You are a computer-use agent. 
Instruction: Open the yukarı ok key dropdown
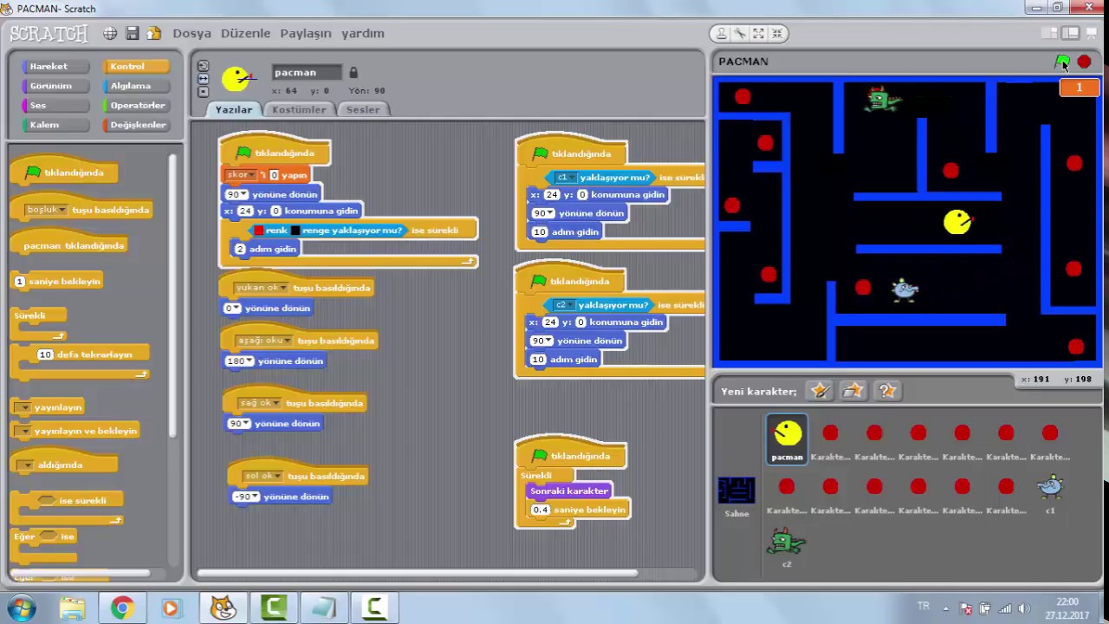[260, 288]
